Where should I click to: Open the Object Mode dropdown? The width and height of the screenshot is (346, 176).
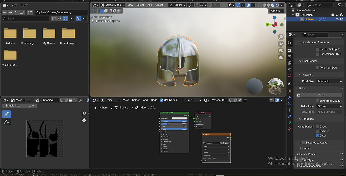click(x=112, y=5)
